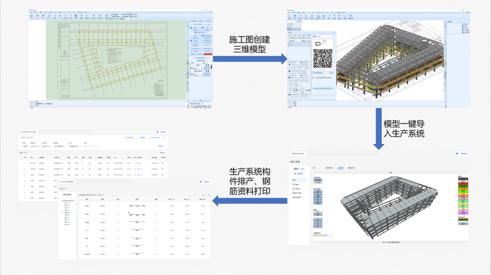This screenshot has width=491, height=275.
Task: Toggle the first checkbox in the drawing toolbar options
Action: click(110, 14)
